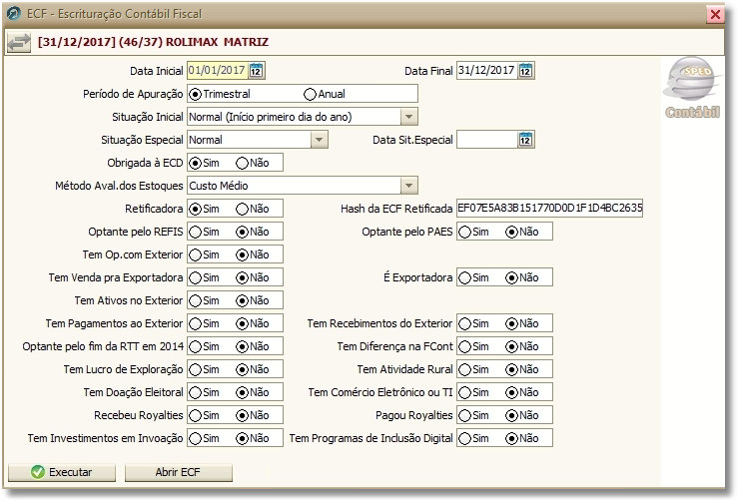Expand the Método Aval.dos Estoques dropdown
Viewport: 739px width, 503px height.
(x=408, y=186)
